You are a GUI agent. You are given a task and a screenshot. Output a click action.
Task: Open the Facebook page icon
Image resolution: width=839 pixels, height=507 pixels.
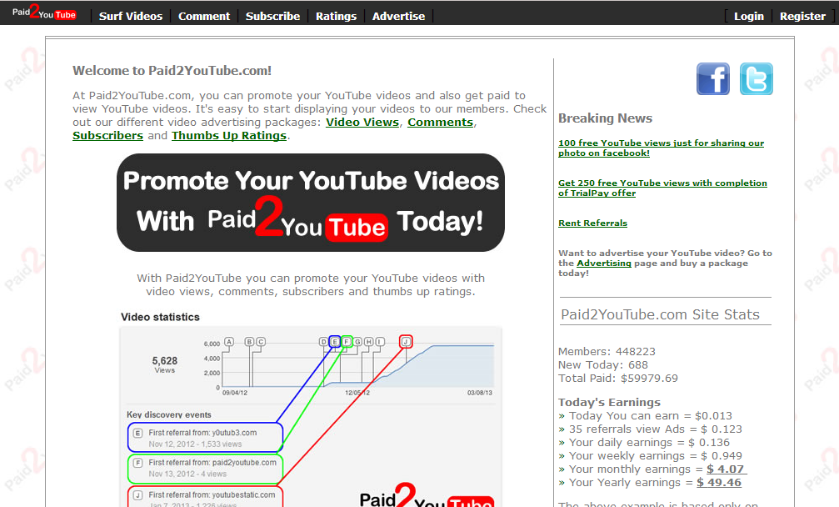click(713, 80)
